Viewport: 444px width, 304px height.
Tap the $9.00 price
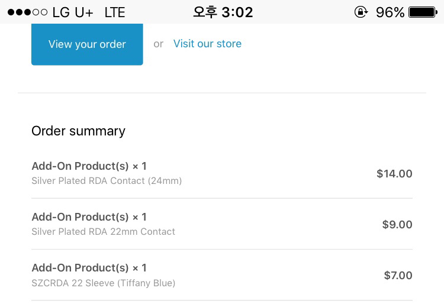coord(397,225)
